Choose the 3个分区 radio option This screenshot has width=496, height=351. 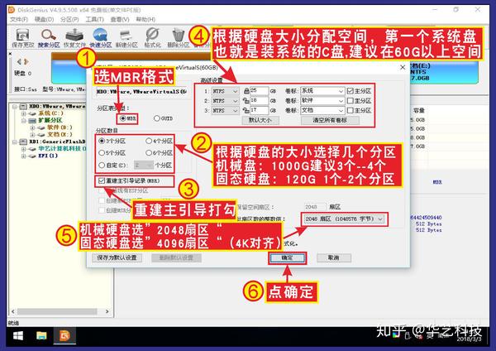[x=102, y=141]
